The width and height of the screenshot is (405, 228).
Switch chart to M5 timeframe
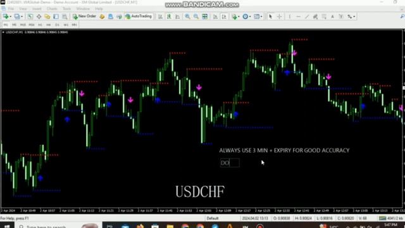click(x=14, y=25)
